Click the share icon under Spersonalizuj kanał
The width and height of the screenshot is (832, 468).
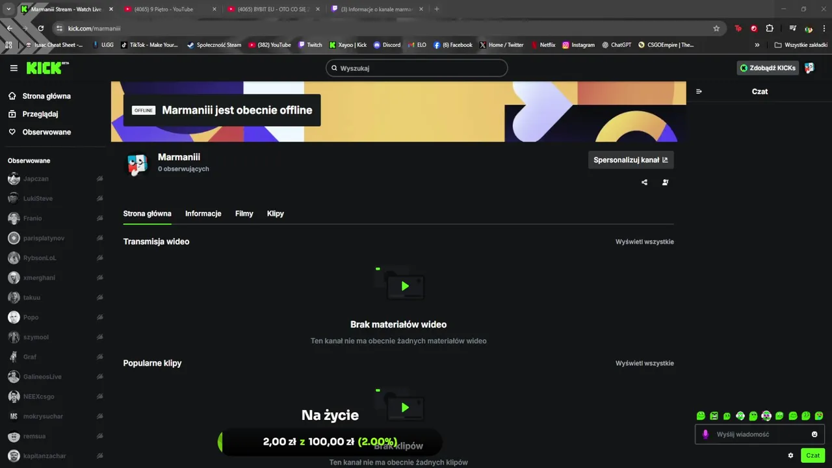click(644, 182)
